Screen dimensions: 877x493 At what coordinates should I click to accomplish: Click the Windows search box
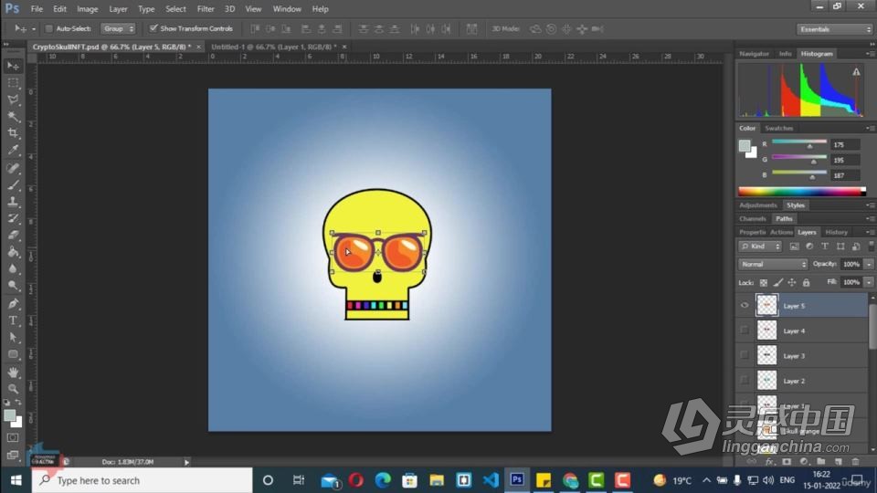[143, 480]
